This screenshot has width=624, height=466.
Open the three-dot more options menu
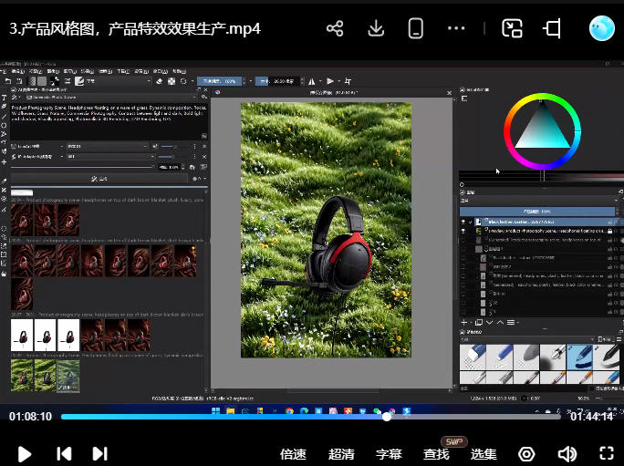(457, 28)
